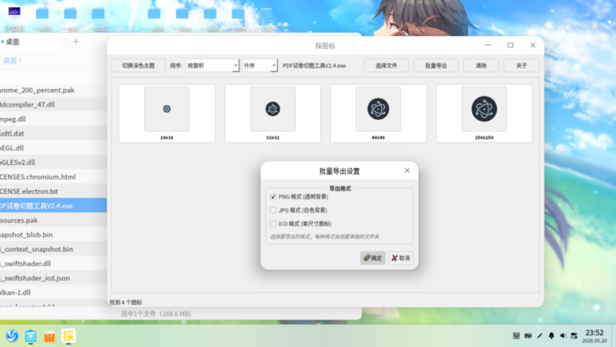The image size is (616, 347).
Task: Open the 按面积 sort-by dropdown
Action: (x=212, y=66)
